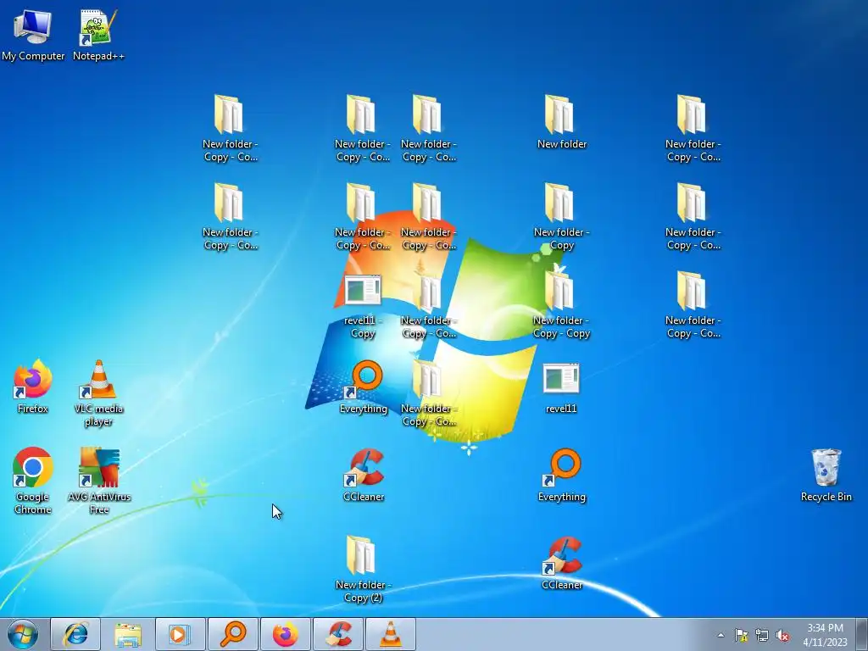Select the "revel11" file icon
The width and height of the screenshot is (868, 651).
pos(561,388)
